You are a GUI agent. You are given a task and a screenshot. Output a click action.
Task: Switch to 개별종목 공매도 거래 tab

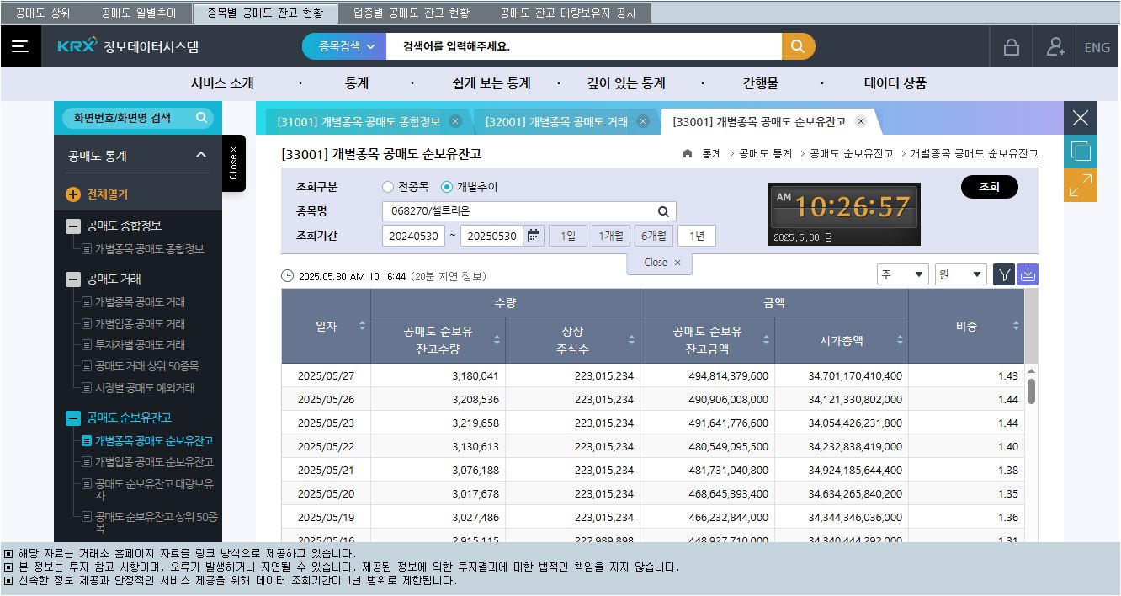click(x=556, y=122)
